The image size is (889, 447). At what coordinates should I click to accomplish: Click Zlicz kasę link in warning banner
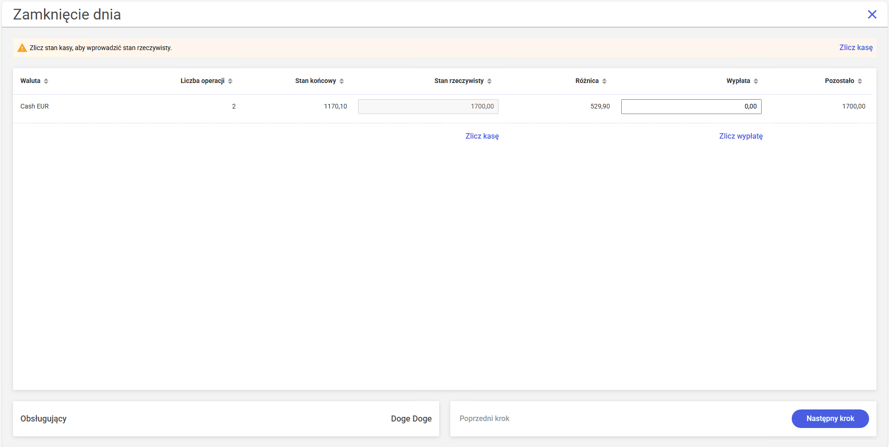tap(856, 47)
